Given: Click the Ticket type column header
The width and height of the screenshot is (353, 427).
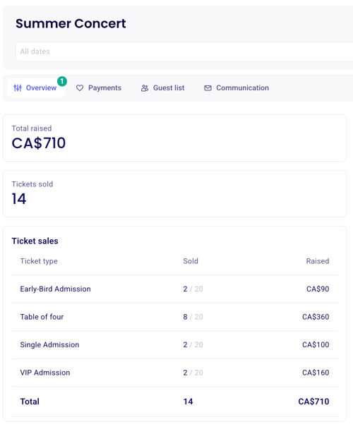Looking at the screenshot, I should point(39,261).
